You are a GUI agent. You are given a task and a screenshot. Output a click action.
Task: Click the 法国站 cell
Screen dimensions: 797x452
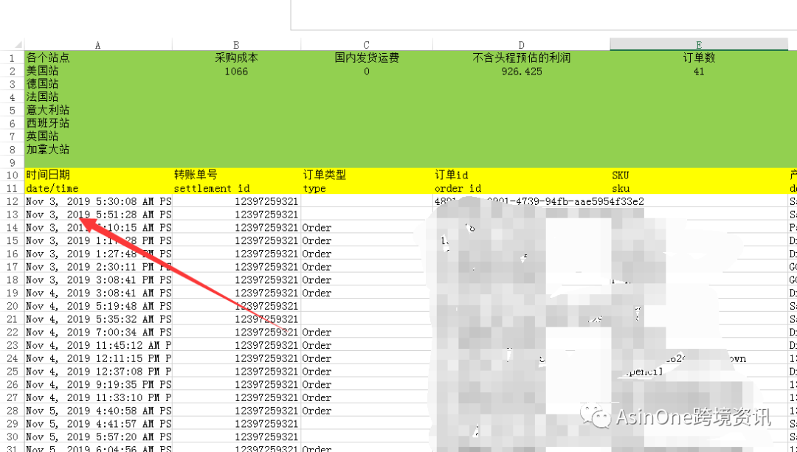[x=98, y=97]
